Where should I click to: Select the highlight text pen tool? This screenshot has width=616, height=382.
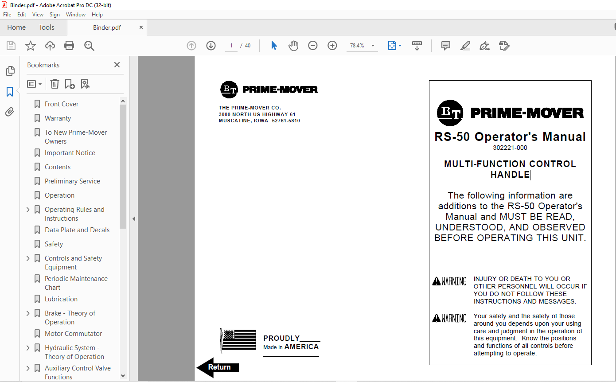pyautogui.click(x=465, y=46)
